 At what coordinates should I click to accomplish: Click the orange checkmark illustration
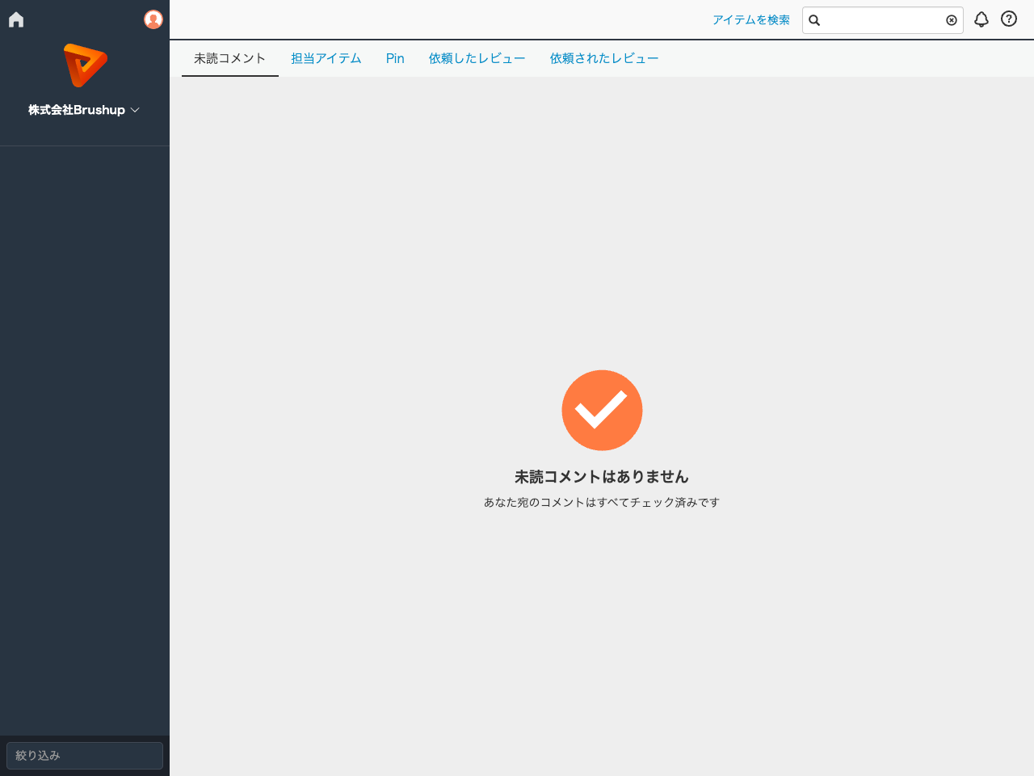point(602,410)
